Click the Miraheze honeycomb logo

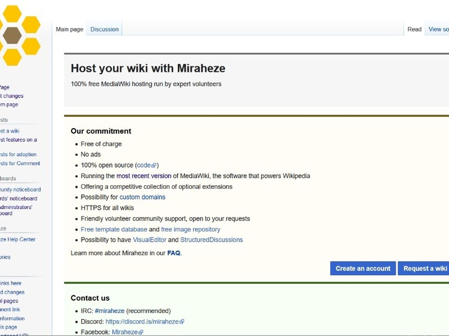[17, 35]
